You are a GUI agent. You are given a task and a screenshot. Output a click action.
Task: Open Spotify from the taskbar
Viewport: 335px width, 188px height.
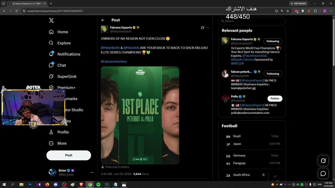(98, 185)
